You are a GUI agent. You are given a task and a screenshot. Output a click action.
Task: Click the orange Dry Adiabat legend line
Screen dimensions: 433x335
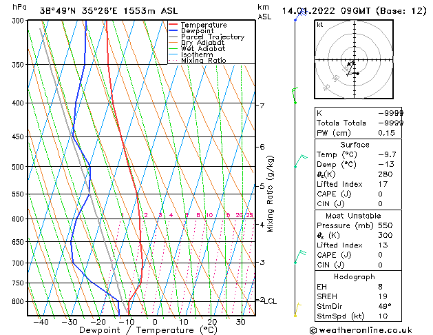pos(173,42)
